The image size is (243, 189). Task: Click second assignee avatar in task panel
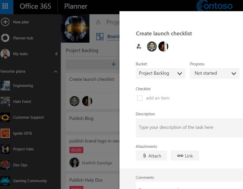pyautogui.click(x=163, y=46)
